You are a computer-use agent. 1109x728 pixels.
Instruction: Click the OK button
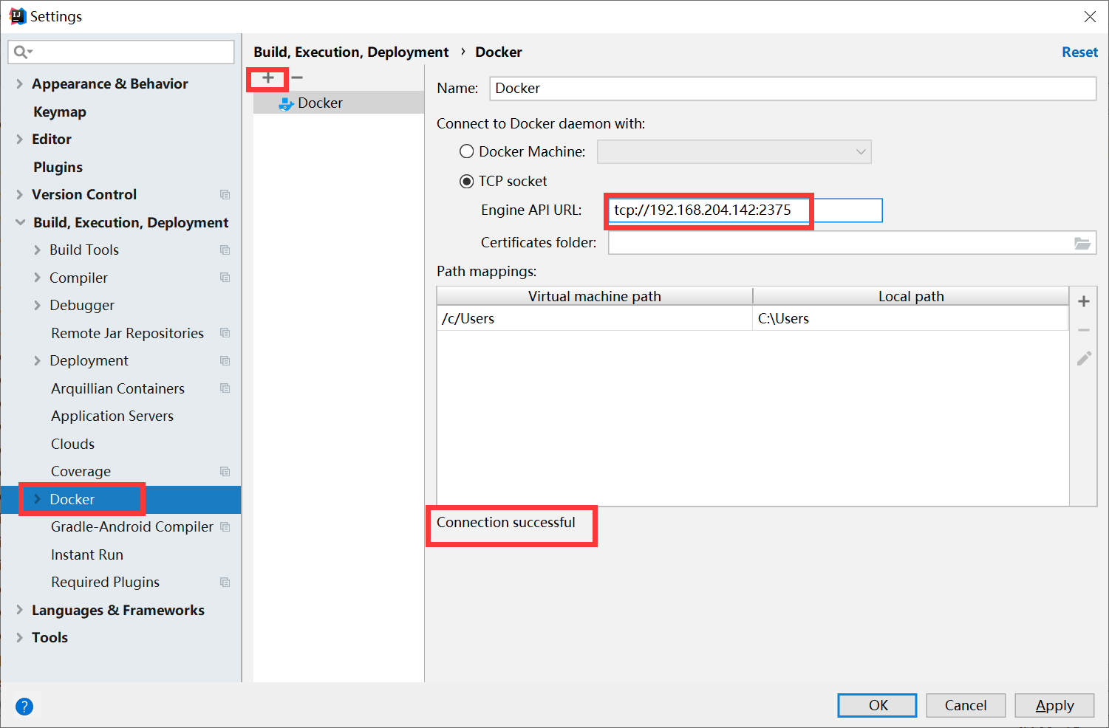pos(877,705)
